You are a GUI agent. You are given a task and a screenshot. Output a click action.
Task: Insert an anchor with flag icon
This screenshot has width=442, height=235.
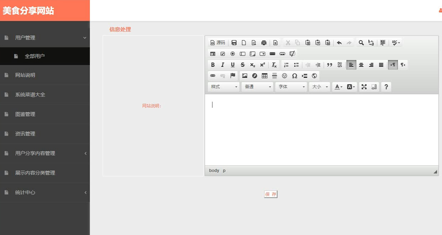click(233, 76)
